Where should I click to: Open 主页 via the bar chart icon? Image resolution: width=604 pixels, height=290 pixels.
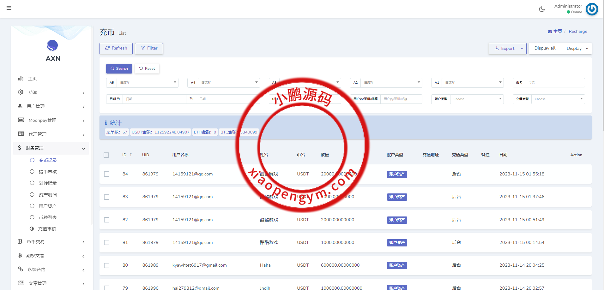point(21,78)
